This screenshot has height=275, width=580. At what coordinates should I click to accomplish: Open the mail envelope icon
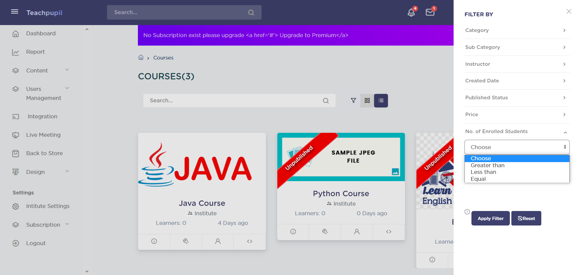click(430, 12)
